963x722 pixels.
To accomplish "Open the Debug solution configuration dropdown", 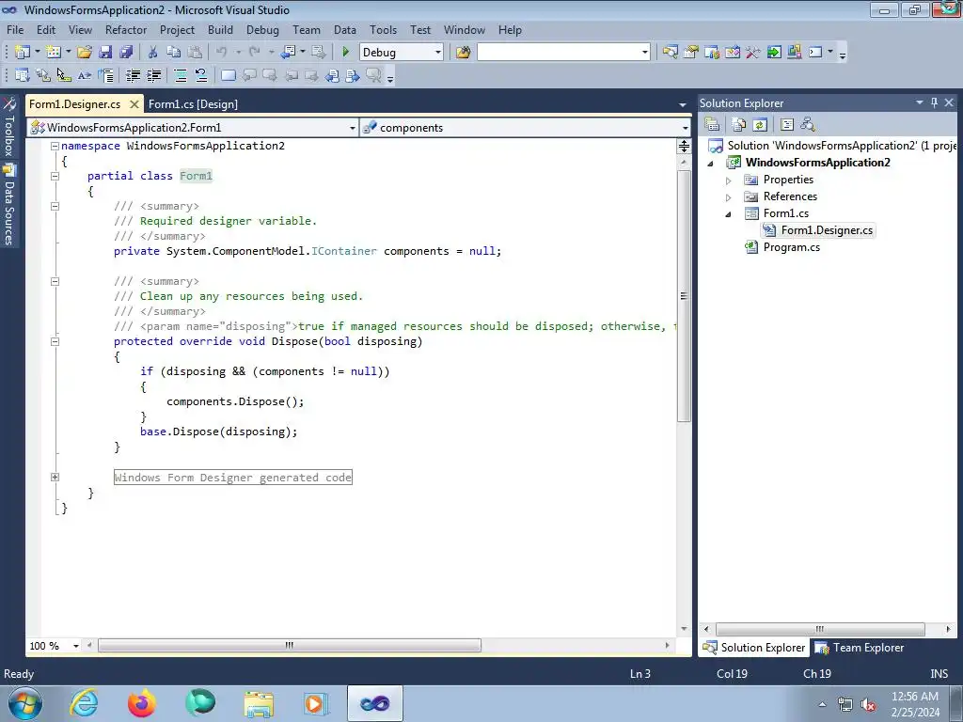I will [x=438, y=53].
